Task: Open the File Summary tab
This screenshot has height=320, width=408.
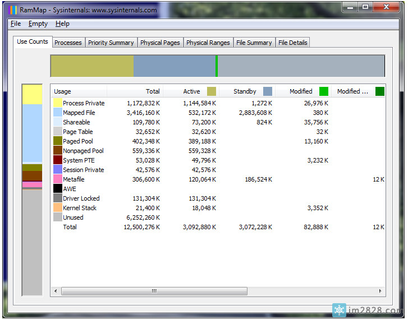Action: [x=254, y=43]
